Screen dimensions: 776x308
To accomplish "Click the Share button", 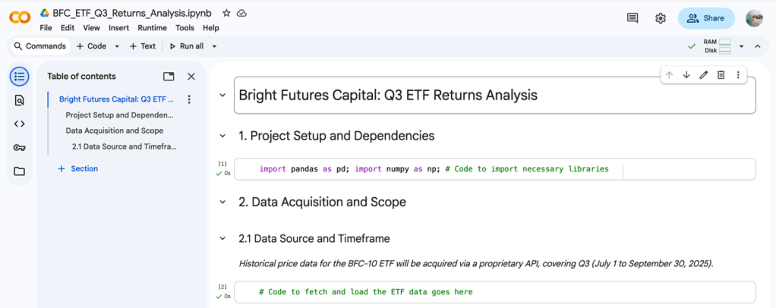I will [x=706, y=18].
